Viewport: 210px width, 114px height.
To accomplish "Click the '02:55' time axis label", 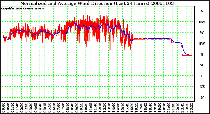I will (x=26, y=108).
